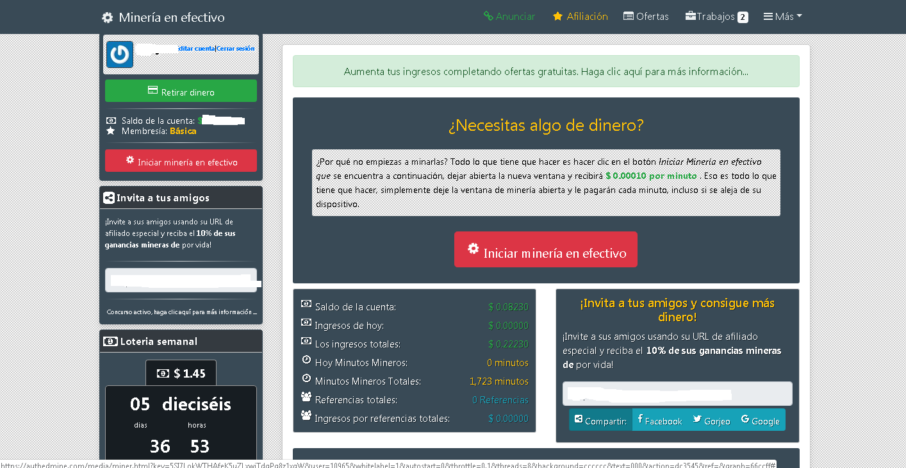Share via the Gorjeo Twitter button
Screen dimensions: 906x468
[x=711, y=421]
